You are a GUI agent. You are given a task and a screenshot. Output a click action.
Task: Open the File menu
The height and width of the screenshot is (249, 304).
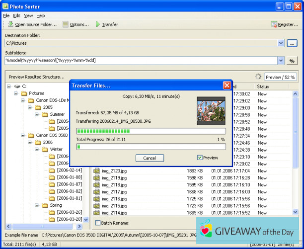click(6, 16)
